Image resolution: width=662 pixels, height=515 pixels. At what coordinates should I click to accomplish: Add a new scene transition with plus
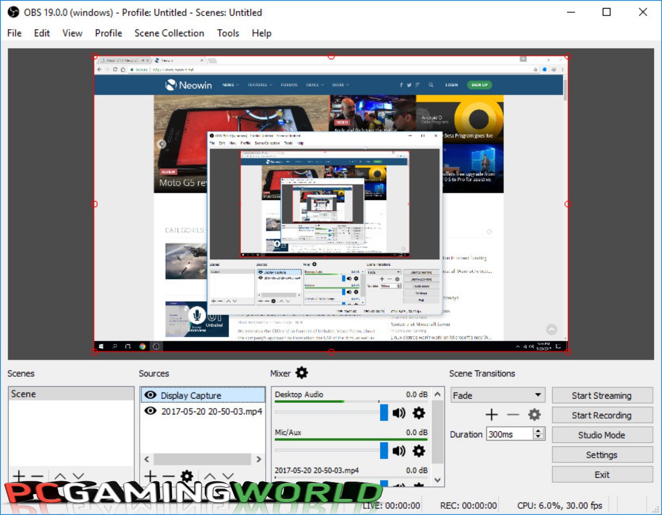click(x=492, y=414)
